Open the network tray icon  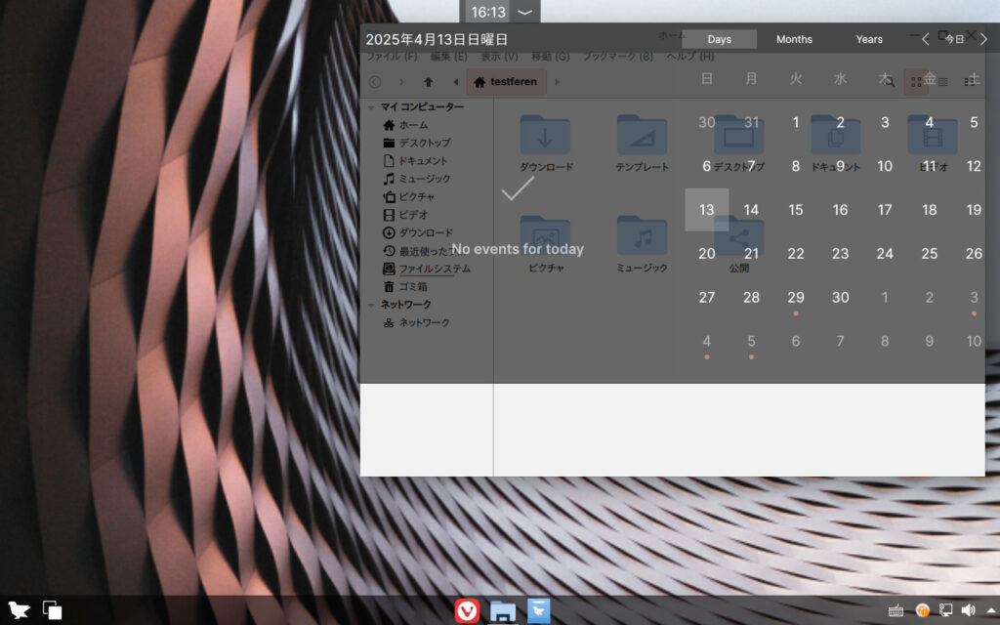945,611
